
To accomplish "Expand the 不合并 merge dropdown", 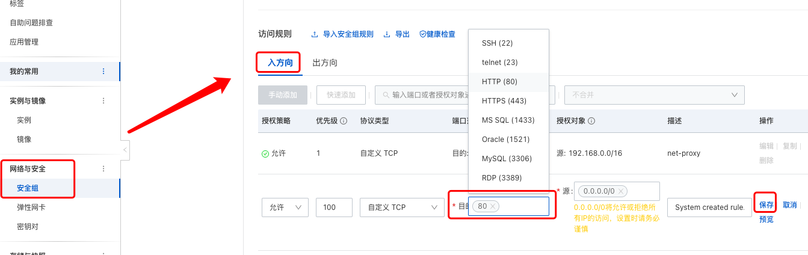I will click(x=654, y=95).
